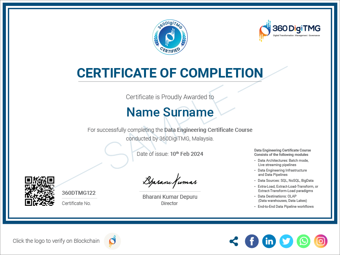The width and height of the screenshot is (340, 255).
Task: Click 'conducted by 360DigiTMG, Malaysia.' text
Action: click(x=170, y=139)
